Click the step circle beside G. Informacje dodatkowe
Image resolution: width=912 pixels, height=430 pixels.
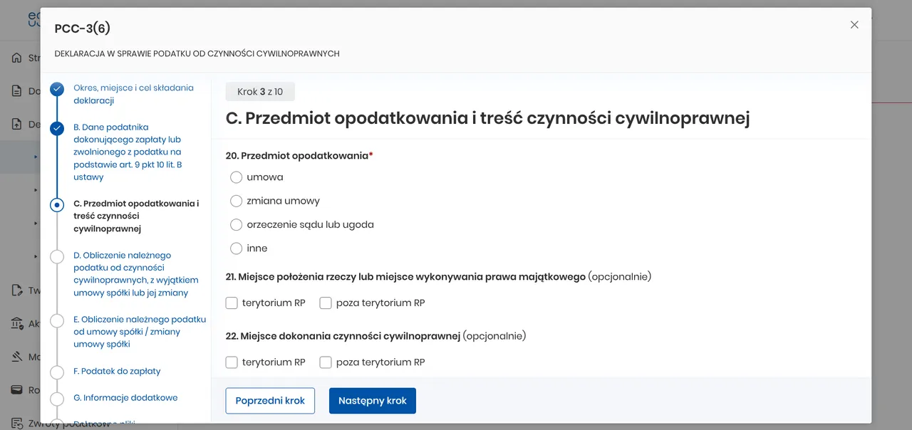(57, 398)
